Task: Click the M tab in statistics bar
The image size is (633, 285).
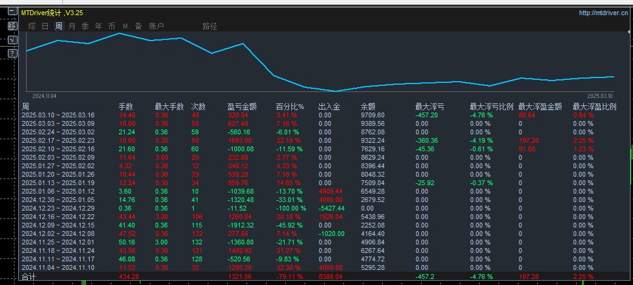Action: pyautogui.click(x=125, y=26)
